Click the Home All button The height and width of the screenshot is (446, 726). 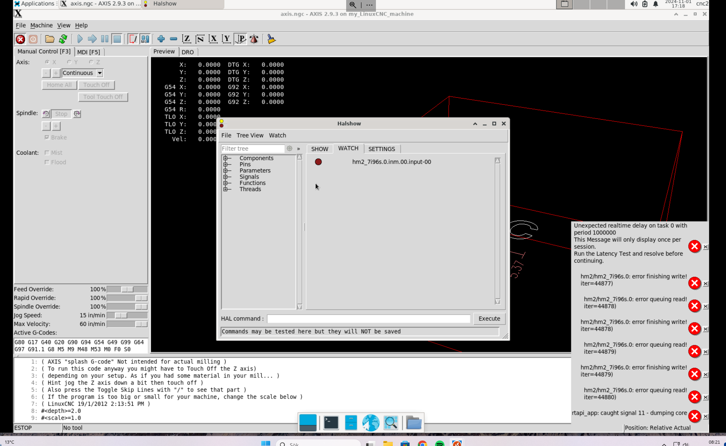coord(59,85)
